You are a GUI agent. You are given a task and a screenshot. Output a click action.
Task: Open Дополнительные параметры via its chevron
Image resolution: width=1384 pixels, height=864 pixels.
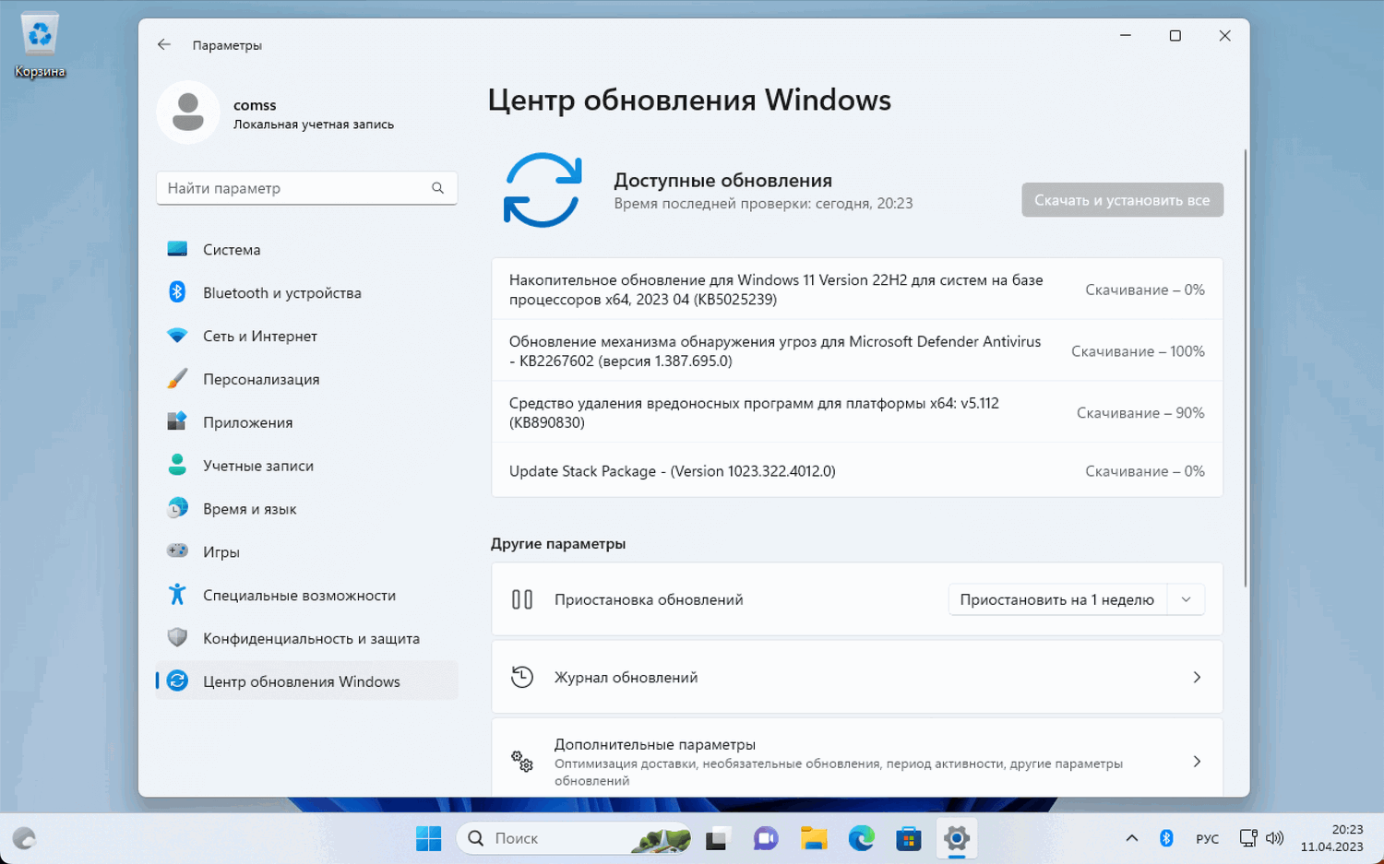[1197, 762]
